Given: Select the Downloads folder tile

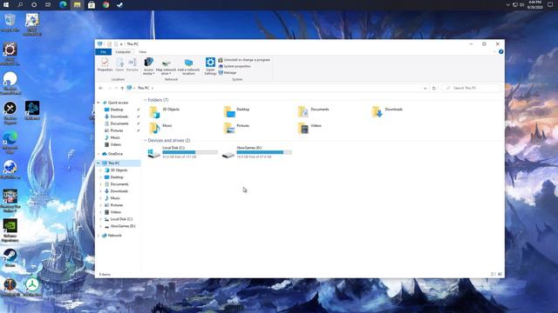Looking at the screenshot, I should 387,111.
